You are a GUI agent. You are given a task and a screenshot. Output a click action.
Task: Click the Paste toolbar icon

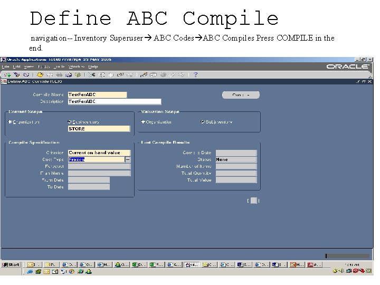point(111,75)
